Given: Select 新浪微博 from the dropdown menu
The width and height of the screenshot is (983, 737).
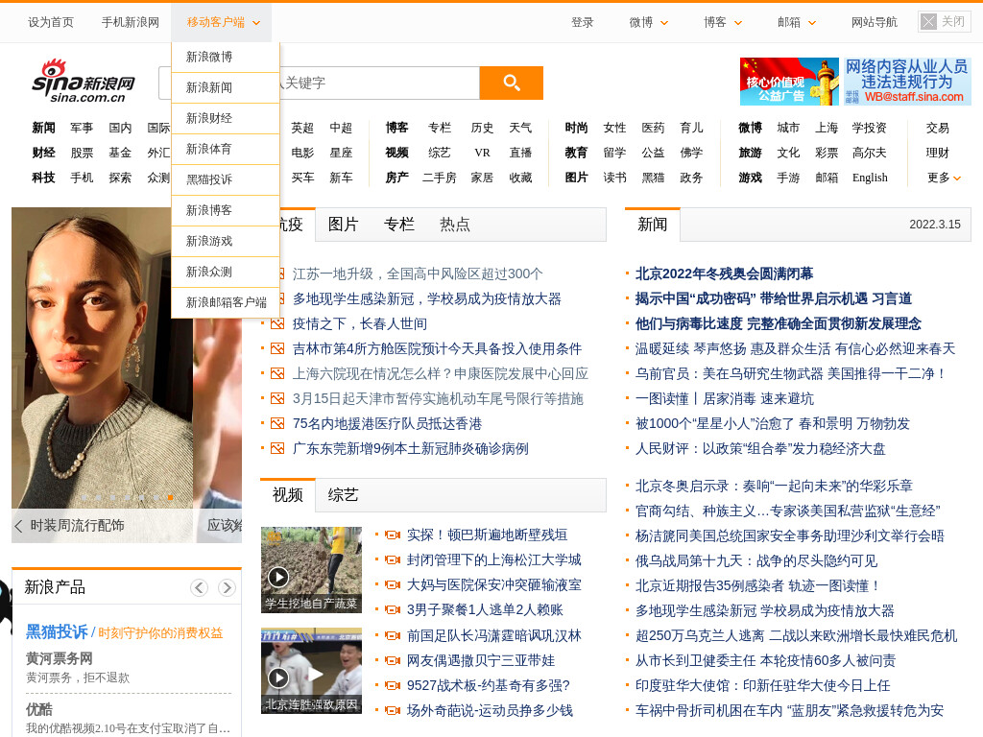Looking at the screenshot, I should [x=225, y=57].
